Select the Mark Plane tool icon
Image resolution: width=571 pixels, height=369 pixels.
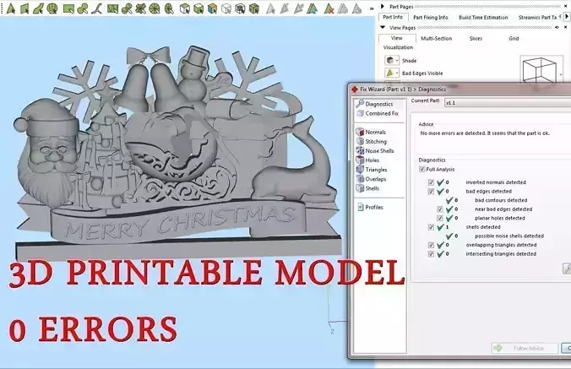tap(24, 8)
